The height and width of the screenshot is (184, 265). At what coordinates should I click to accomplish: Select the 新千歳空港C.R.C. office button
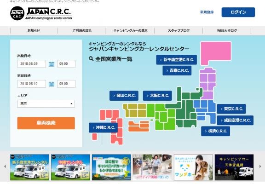(177, 60)
